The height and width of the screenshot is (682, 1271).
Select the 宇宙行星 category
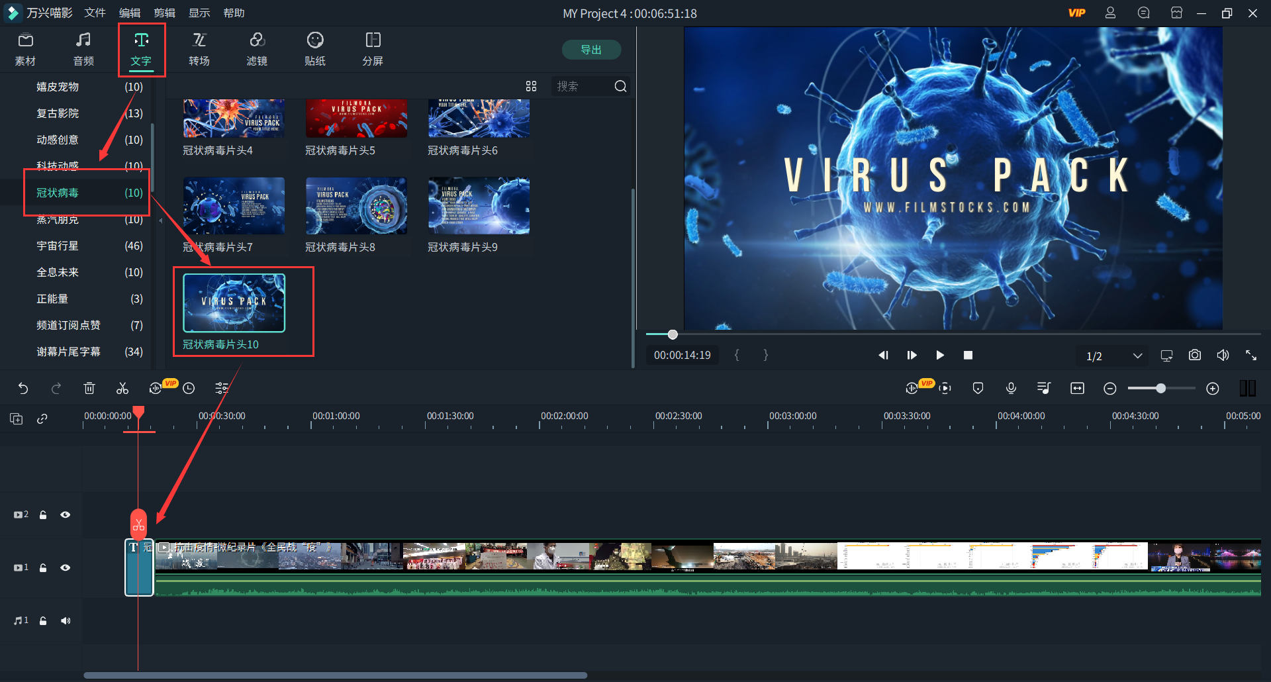click(x=89, y=246)
